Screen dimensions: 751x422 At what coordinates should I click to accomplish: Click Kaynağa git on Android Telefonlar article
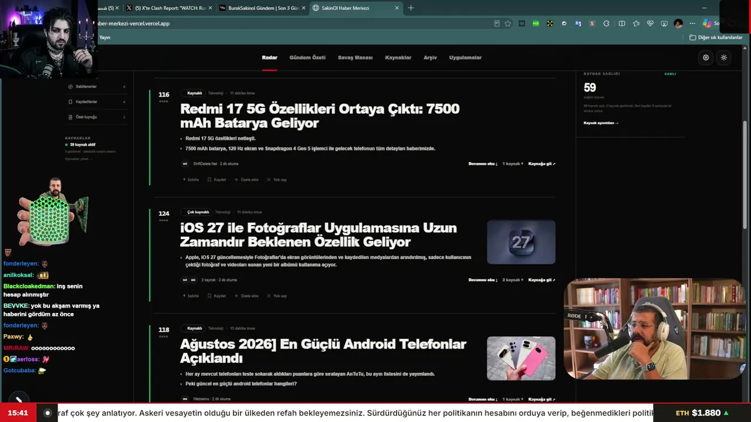coord(542,400)
